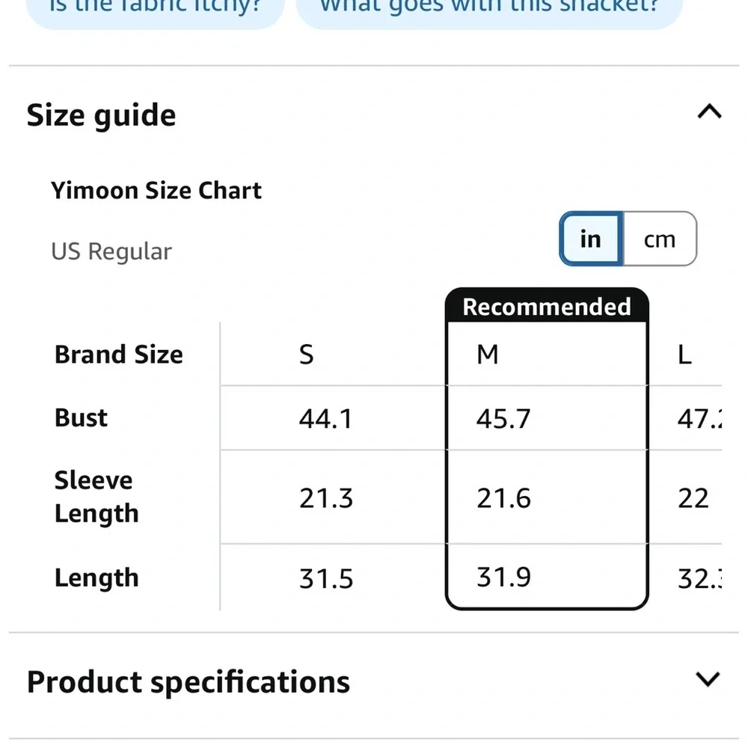This screenshot has width=748, height=748.
Task: Click the S brand size column
Action: [307, 355]
